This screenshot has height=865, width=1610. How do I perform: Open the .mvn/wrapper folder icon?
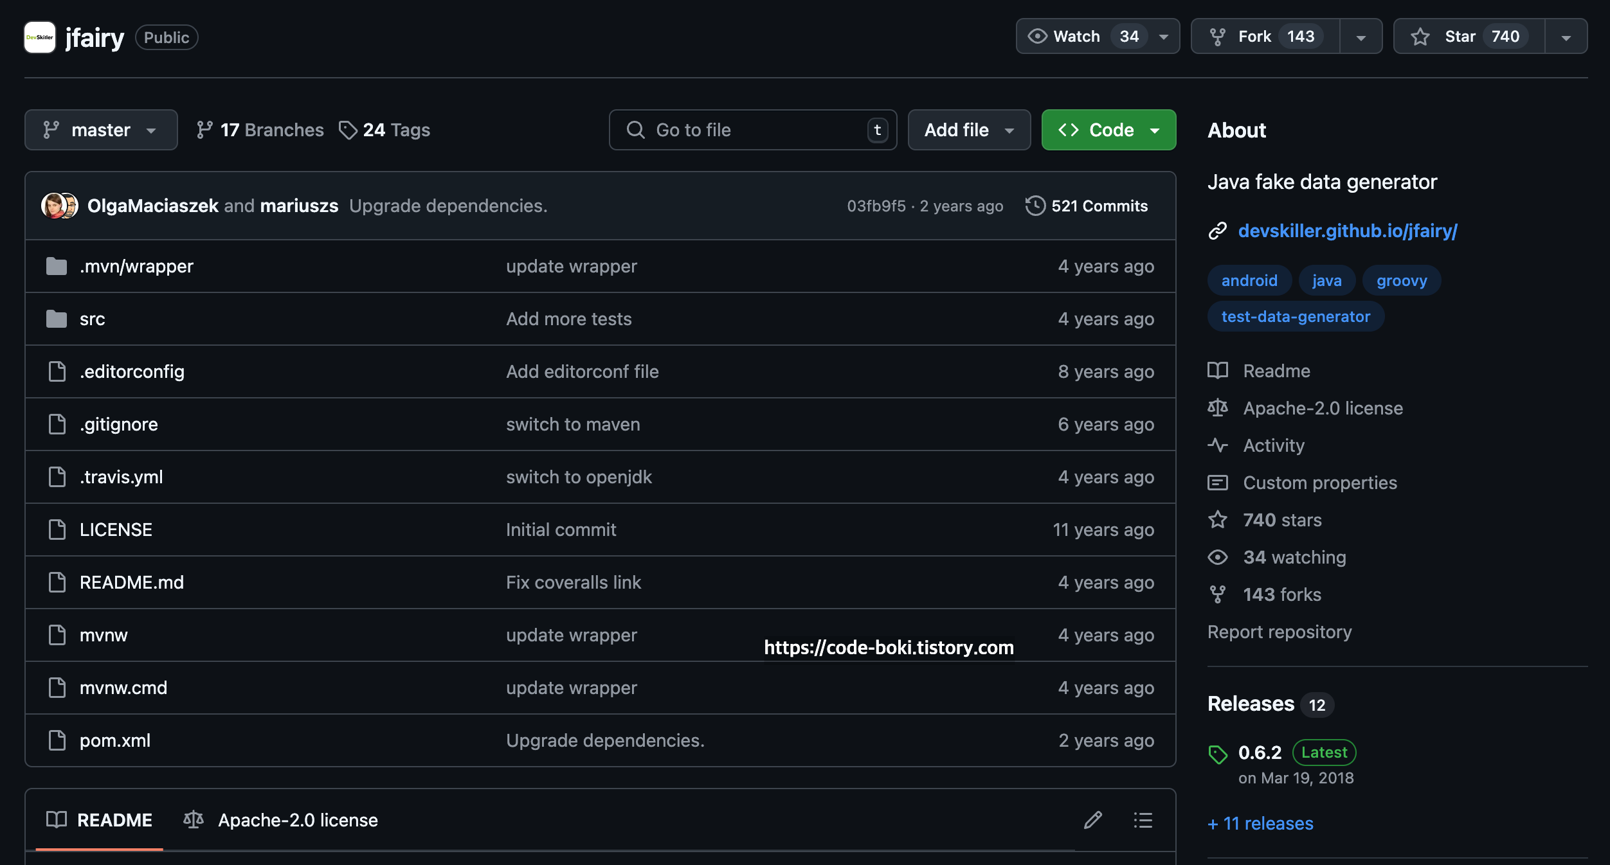pyautogui.click(x=57, y=266)
